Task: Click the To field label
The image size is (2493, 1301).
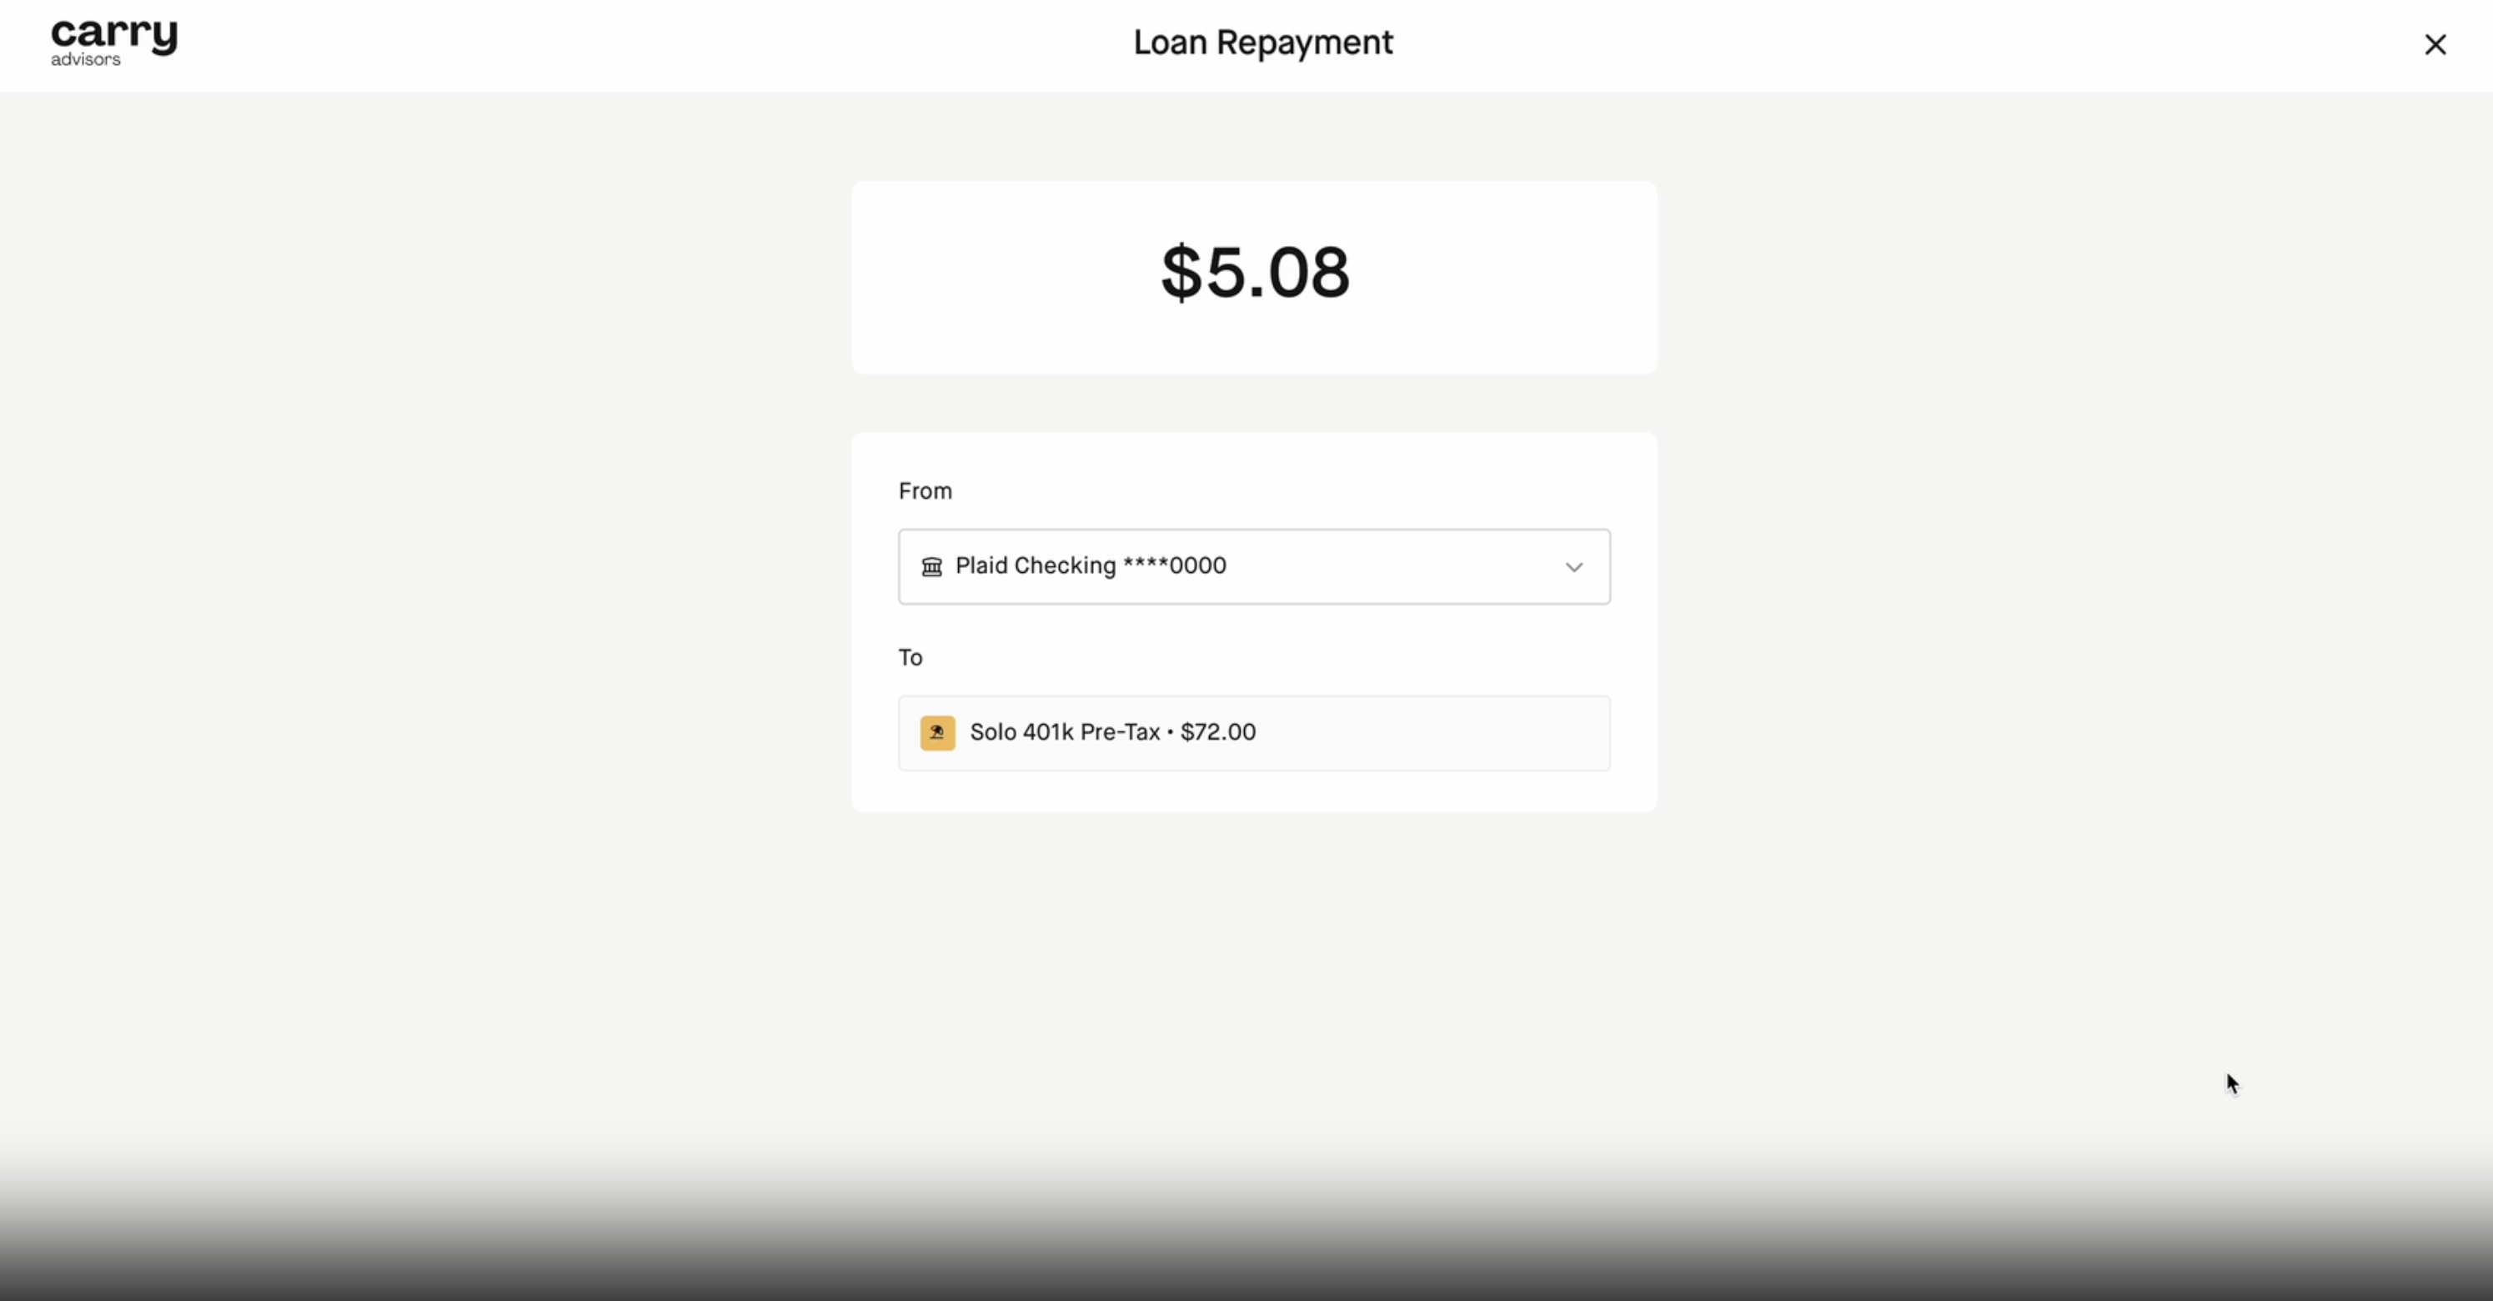Action: click(910, 657)
